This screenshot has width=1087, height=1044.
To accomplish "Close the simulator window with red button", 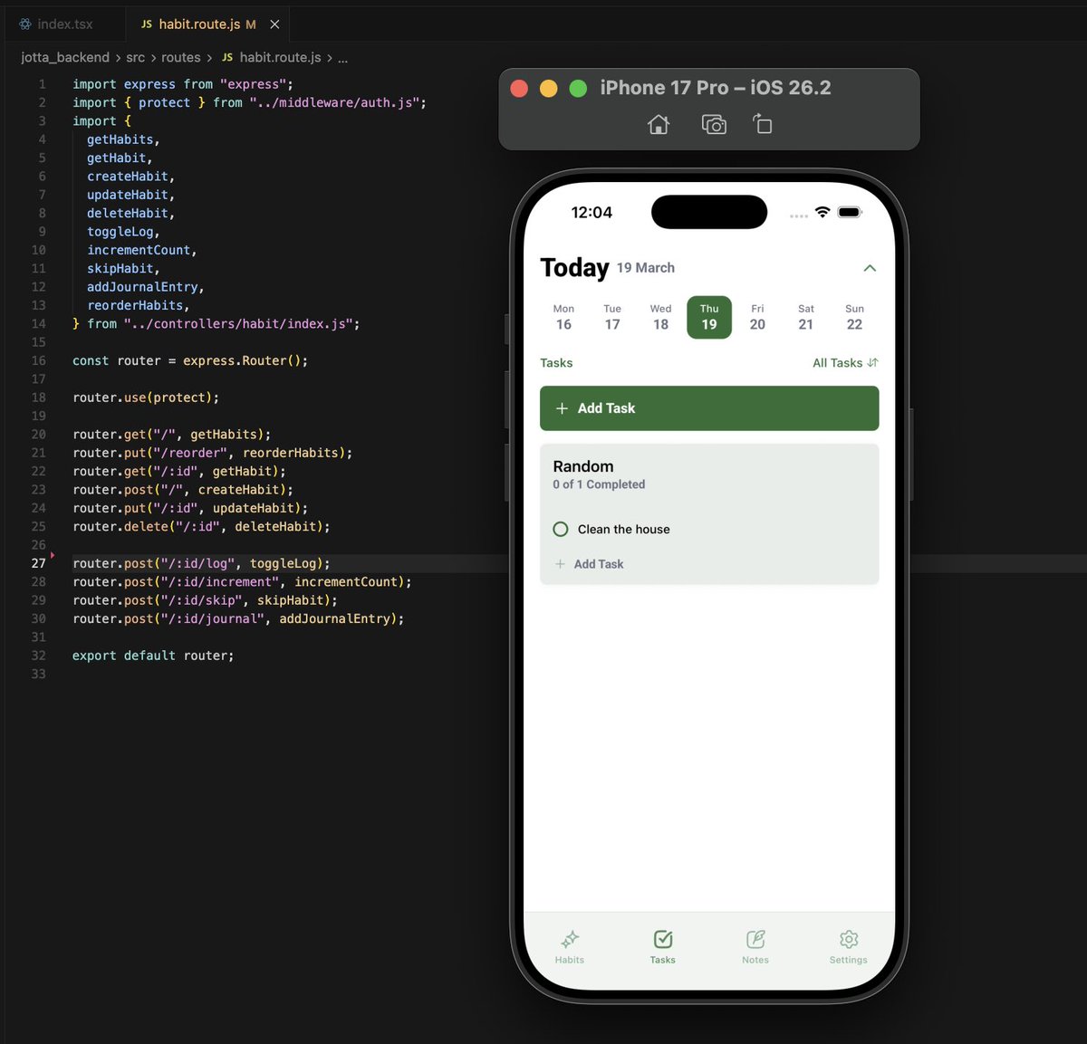I will coord(520,88).
